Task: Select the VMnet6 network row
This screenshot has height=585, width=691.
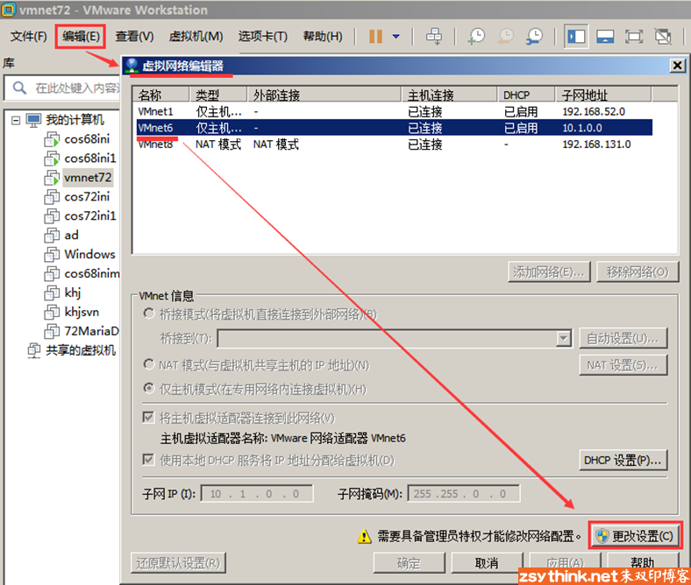Action: coord(394,128)
